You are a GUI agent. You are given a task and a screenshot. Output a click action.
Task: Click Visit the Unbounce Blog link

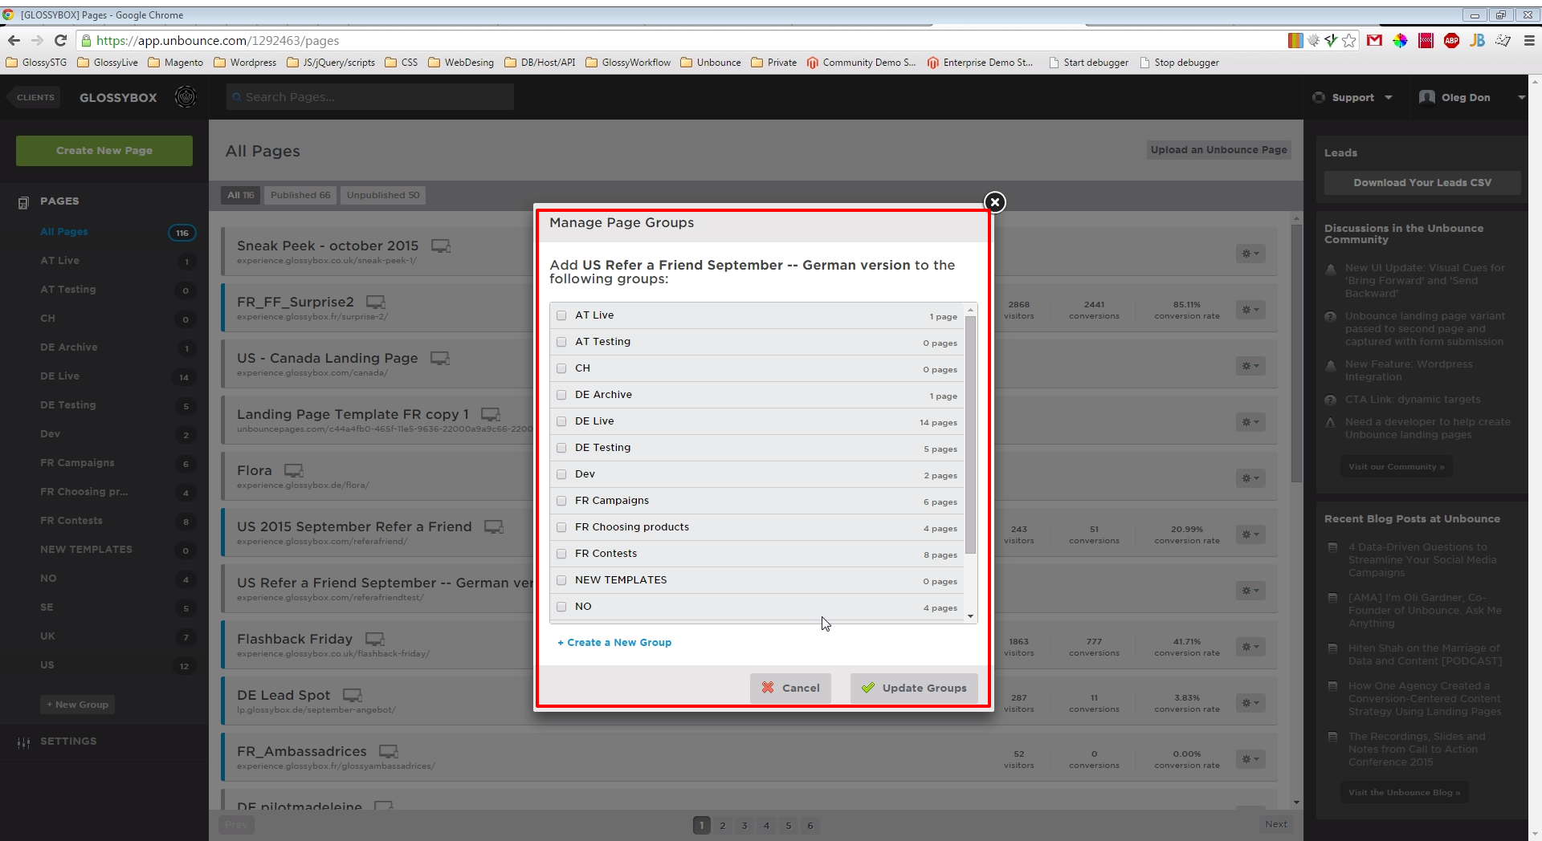point(1404,793)
